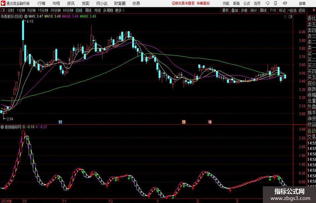Click the red 华泰股份 title link
This screenshot has width=316, height=203.
coord(203,3)
